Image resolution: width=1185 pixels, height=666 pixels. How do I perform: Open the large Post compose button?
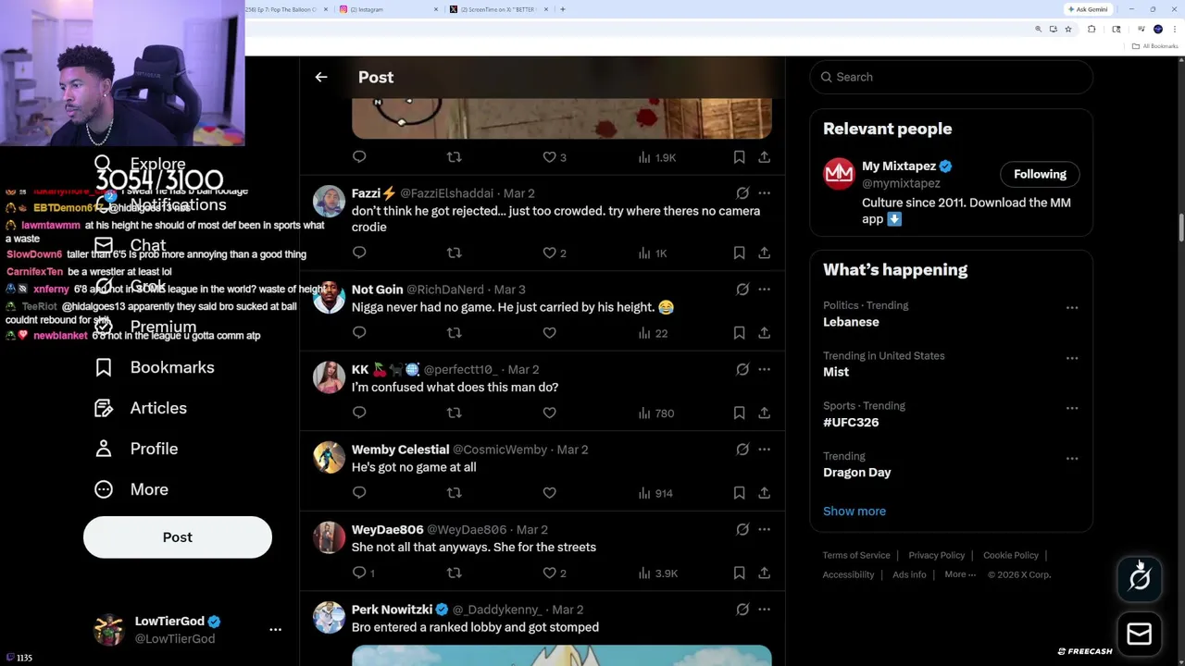click(x=178, y=537)
